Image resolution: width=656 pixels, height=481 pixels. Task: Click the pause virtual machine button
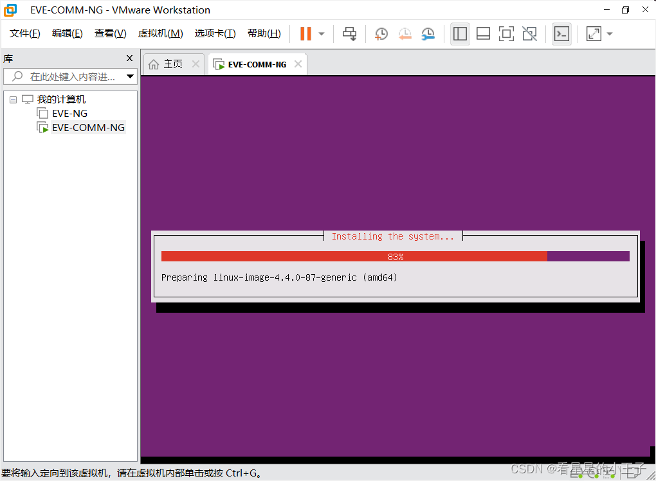point(306,34)
